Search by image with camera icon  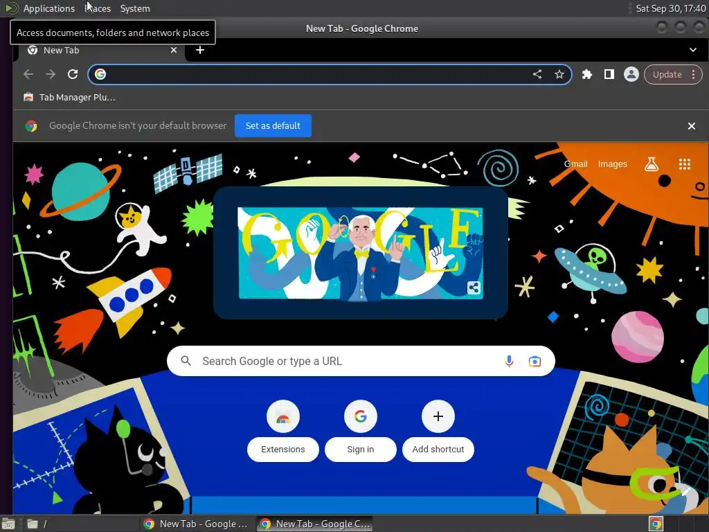click(x=535, y=361)
